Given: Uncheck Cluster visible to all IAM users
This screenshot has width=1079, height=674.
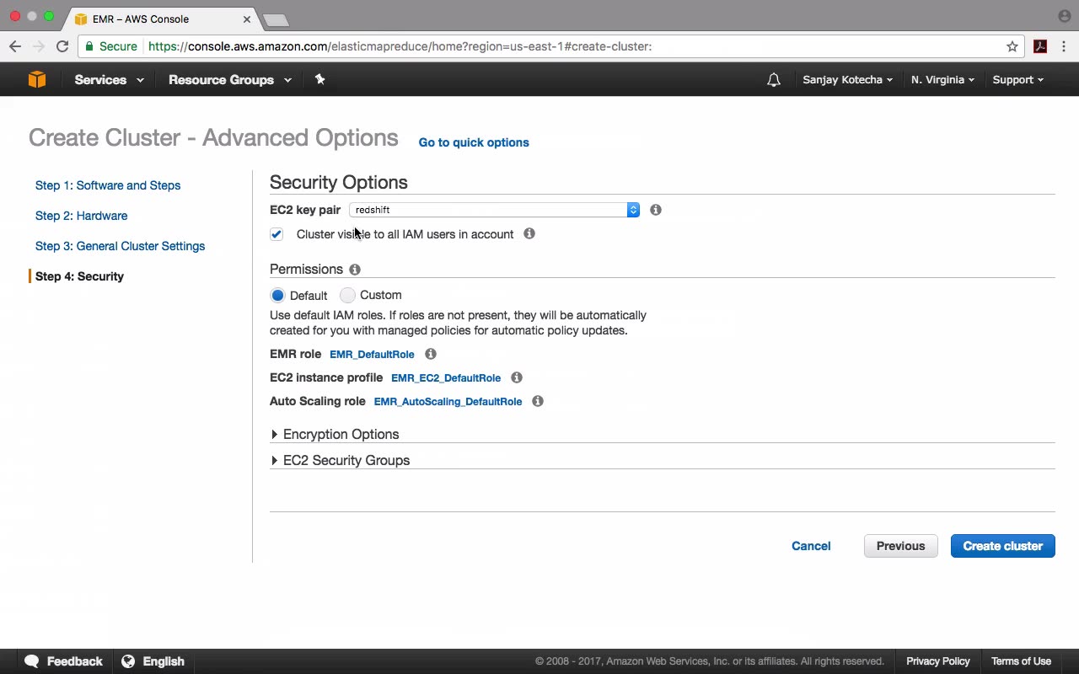Looking at the screenshot, I should 276,234.
